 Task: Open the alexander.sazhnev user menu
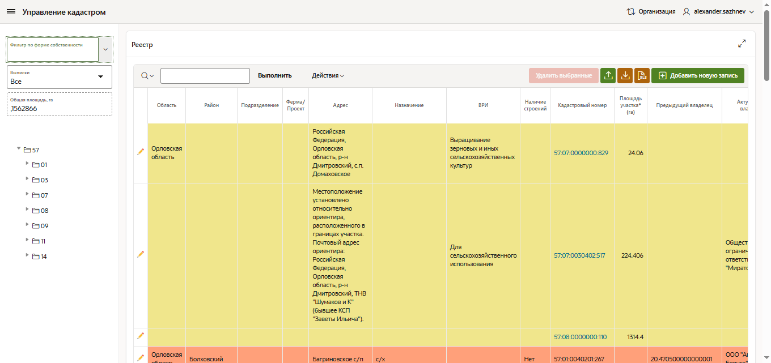click(718, 11)
